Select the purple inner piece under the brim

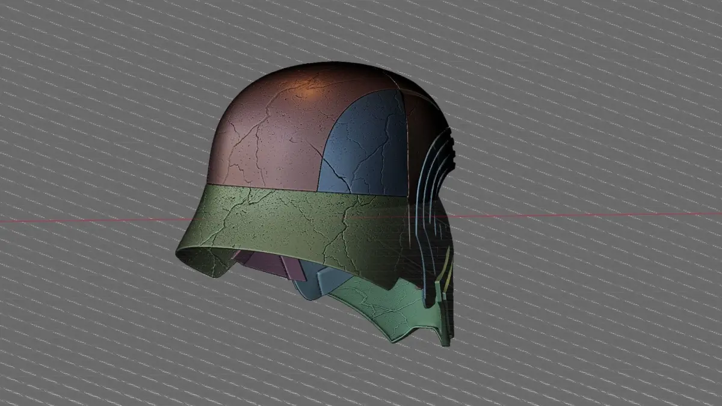click(x=271, y=263)
